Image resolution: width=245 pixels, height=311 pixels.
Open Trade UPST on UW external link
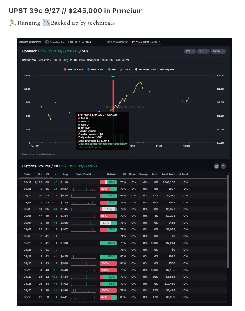[x=146, y=42]
